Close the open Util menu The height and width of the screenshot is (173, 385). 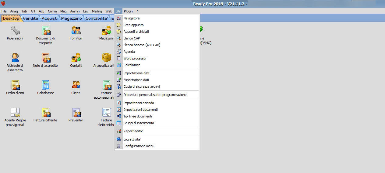[x=118, y=11]
